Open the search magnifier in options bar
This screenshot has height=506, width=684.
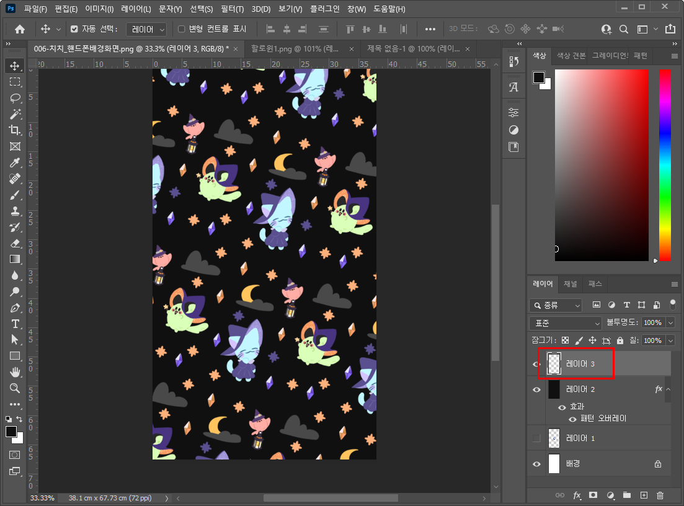click(x=624, y=29)
